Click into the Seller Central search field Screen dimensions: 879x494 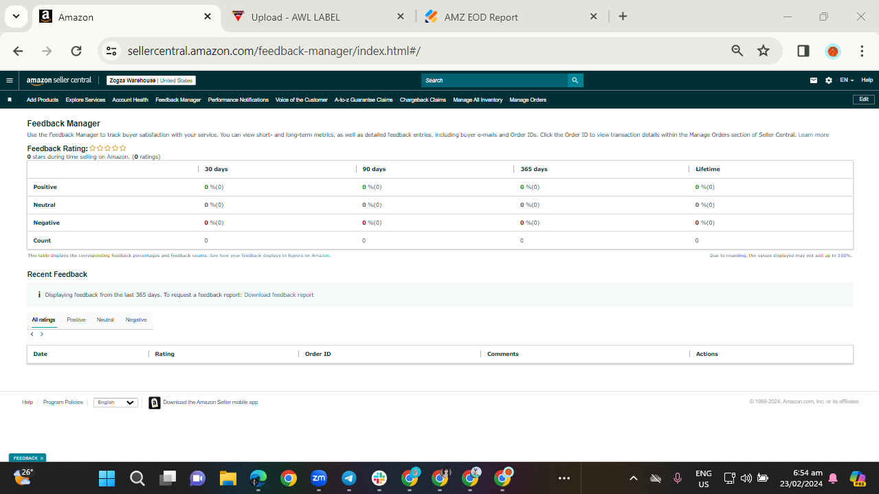[x=495, y=80]
